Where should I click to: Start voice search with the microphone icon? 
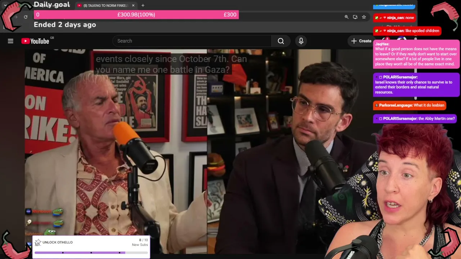(x=301, y=41)
